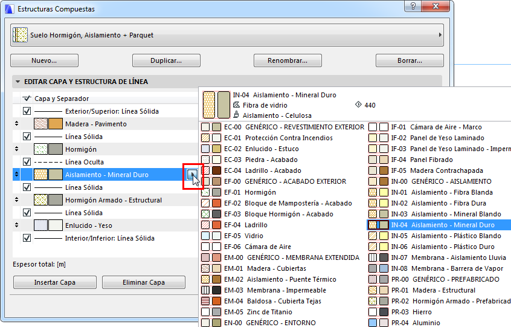Open building material popup for Aislamiento - Mineral Duro
The image size is (511, 327).
(x=192, y=175)
